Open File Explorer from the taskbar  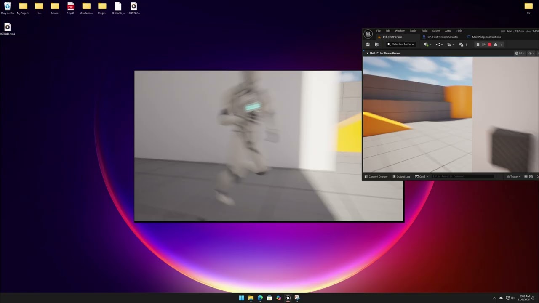(x=251, y=298)
